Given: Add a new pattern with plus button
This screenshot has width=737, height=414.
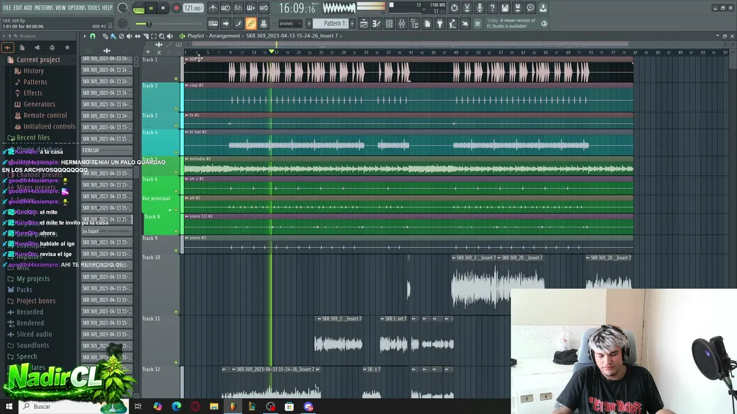Looking at the screenshot, I should coord(352,24).
